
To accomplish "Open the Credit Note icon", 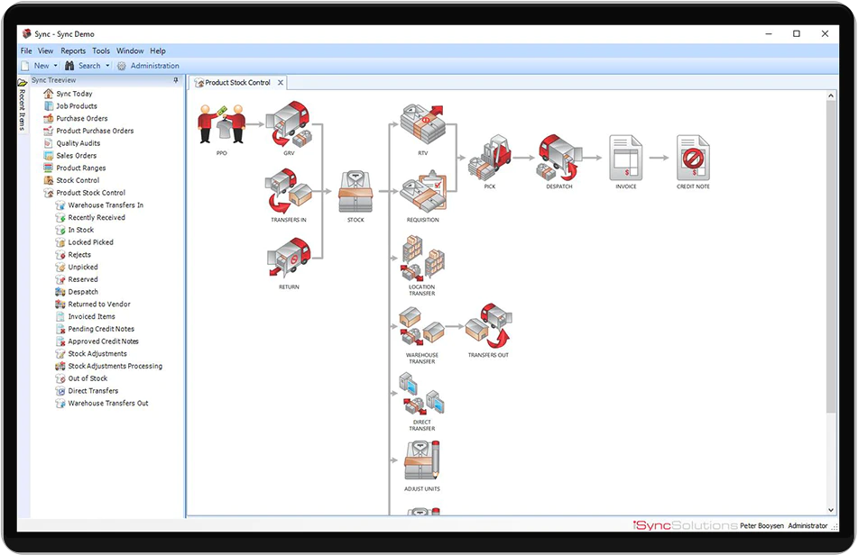I will click(x=693, y=158).
